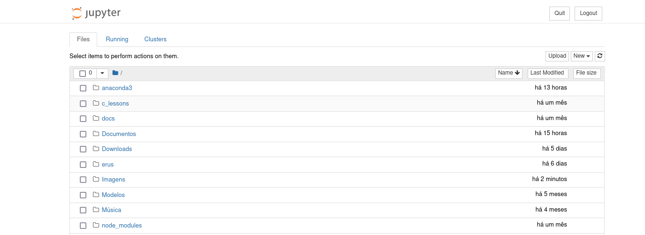Viewport: 645px width, 235px height.
Task: Sort files by Name column
Action: (x=509, y=73)
